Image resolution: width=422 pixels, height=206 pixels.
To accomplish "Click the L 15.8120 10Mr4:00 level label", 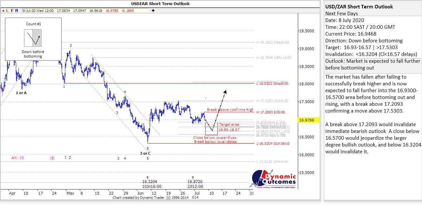I will 272,162.
